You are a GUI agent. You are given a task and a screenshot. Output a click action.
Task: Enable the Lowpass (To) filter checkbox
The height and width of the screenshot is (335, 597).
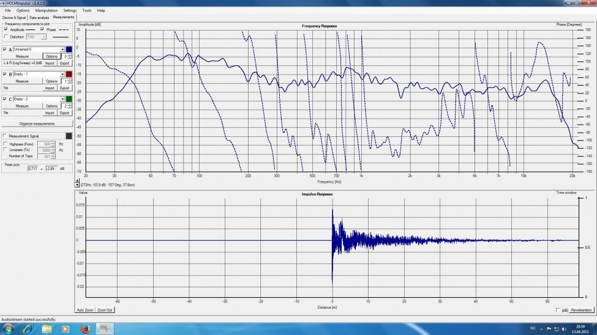tap(6, 150)
